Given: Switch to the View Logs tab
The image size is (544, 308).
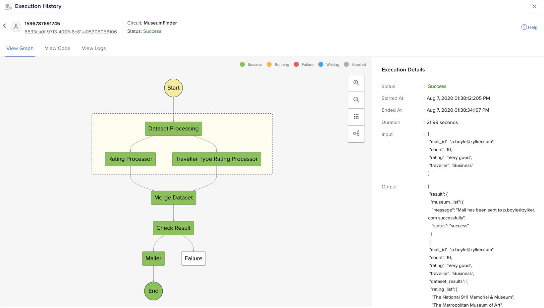Looking at the screenshot, I should [94, 48].
